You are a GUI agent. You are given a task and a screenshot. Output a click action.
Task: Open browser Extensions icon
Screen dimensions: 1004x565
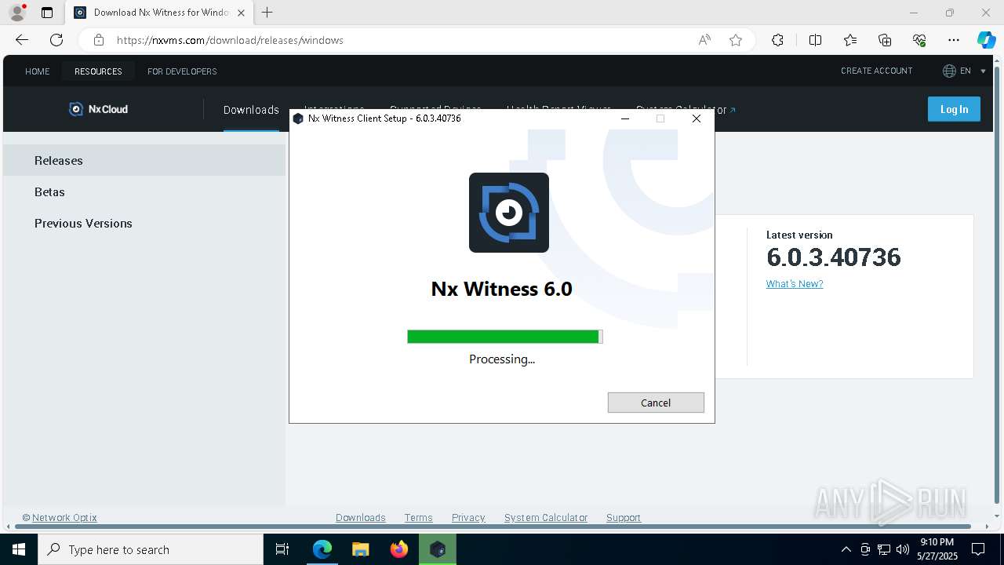(777, 40)
